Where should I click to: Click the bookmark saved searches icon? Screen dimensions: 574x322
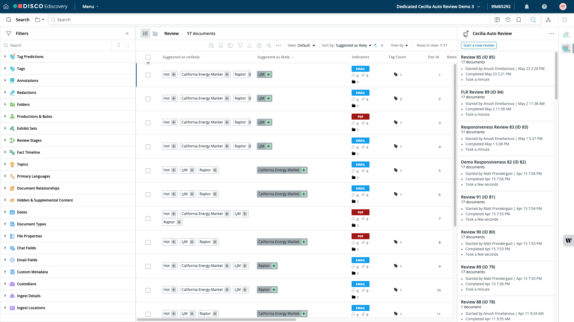click(x=519, y=20)
